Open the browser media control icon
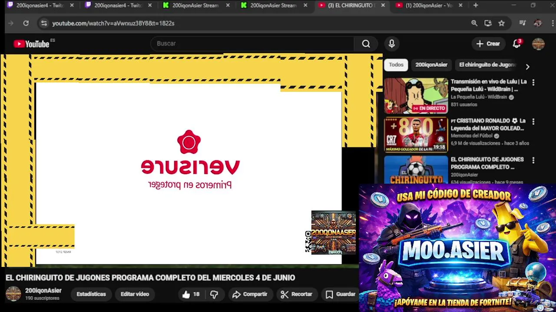 click(523, 23)
